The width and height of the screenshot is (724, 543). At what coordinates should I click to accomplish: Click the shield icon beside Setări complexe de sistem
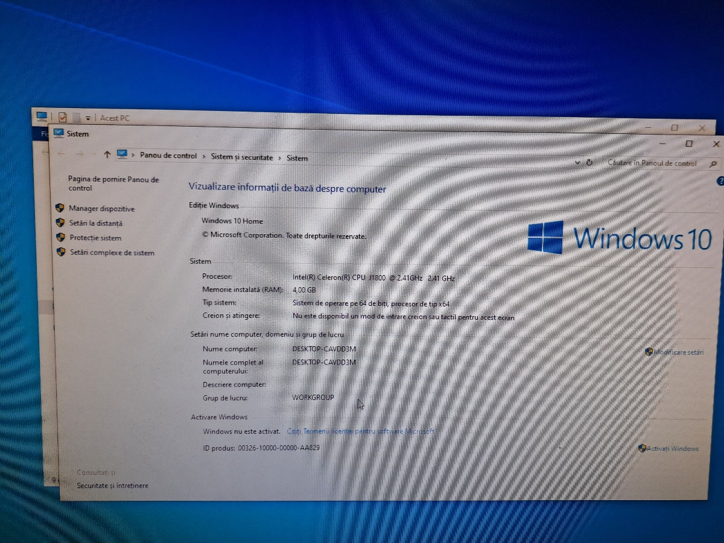61,252
